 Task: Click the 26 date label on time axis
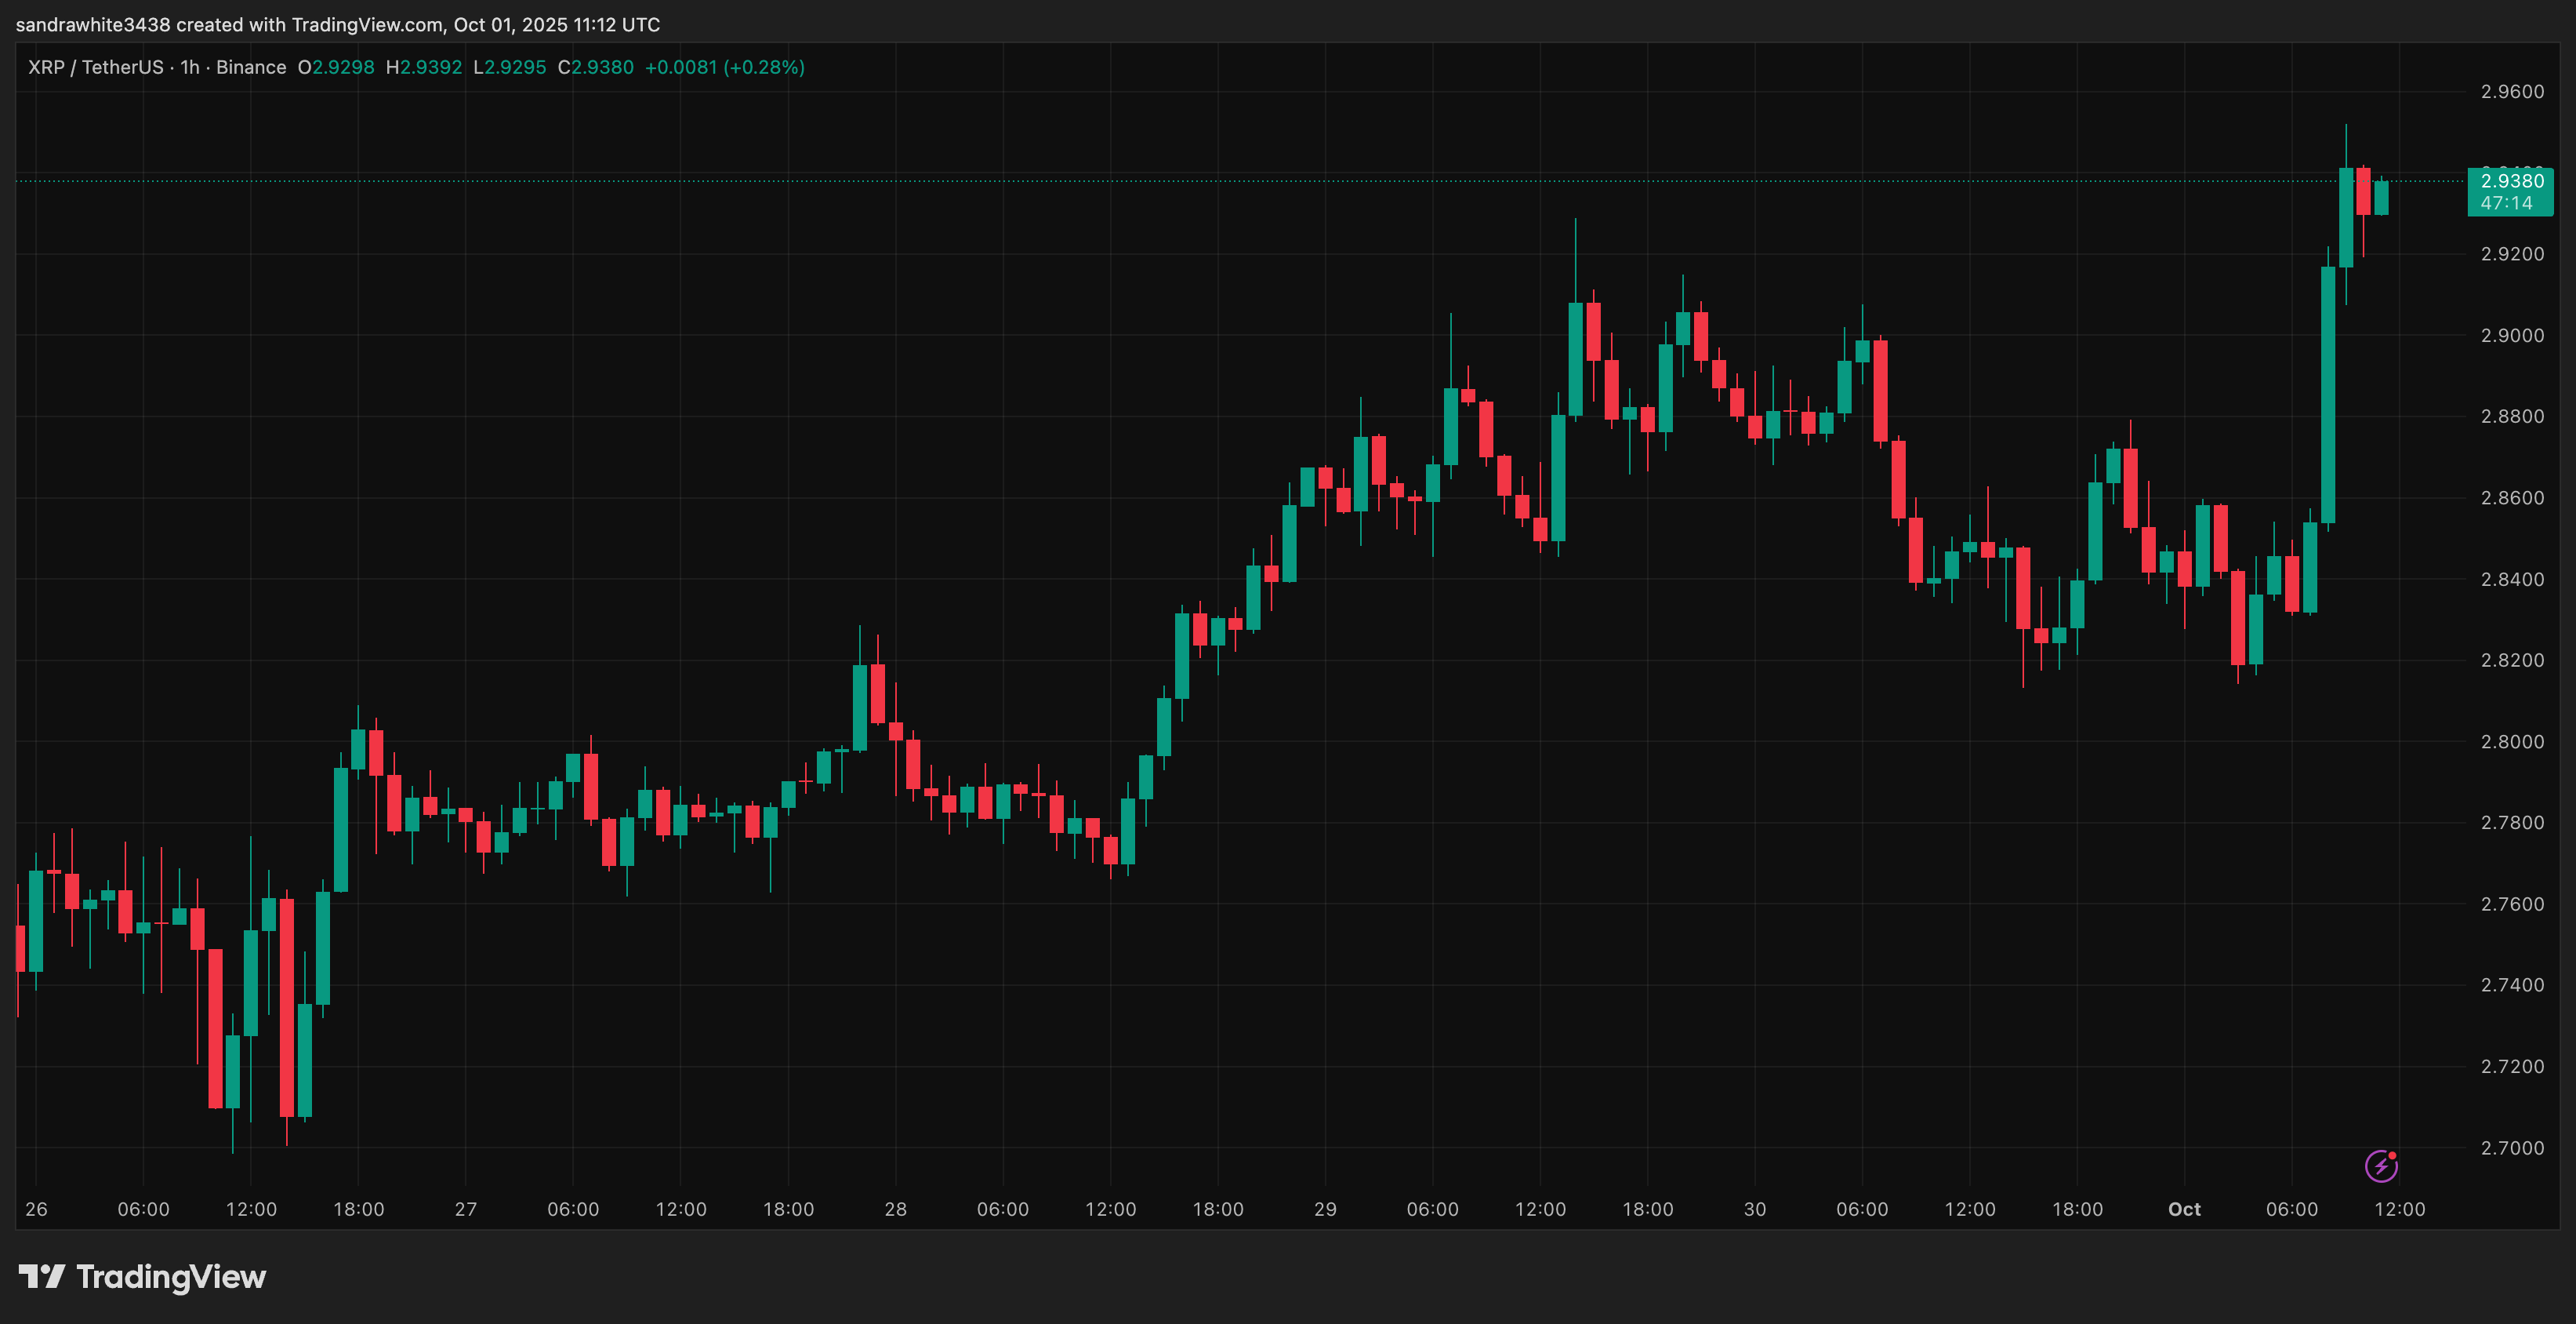pyautogui.click(x=36, y=1209)
